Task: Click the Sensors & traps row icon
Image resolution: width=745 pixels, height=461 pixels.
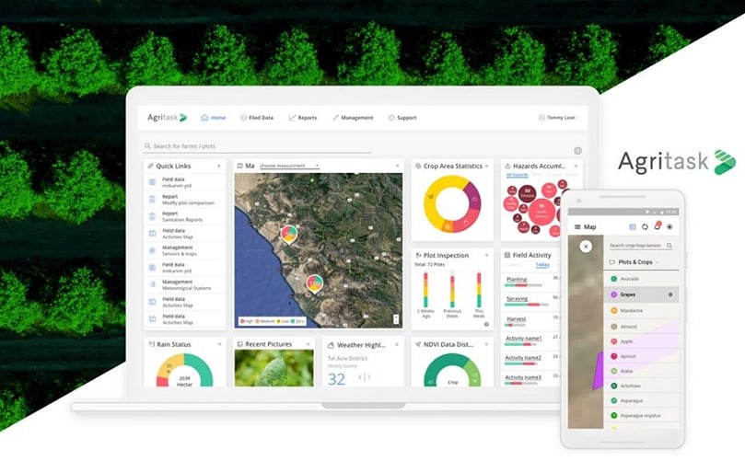Action: 152,250
